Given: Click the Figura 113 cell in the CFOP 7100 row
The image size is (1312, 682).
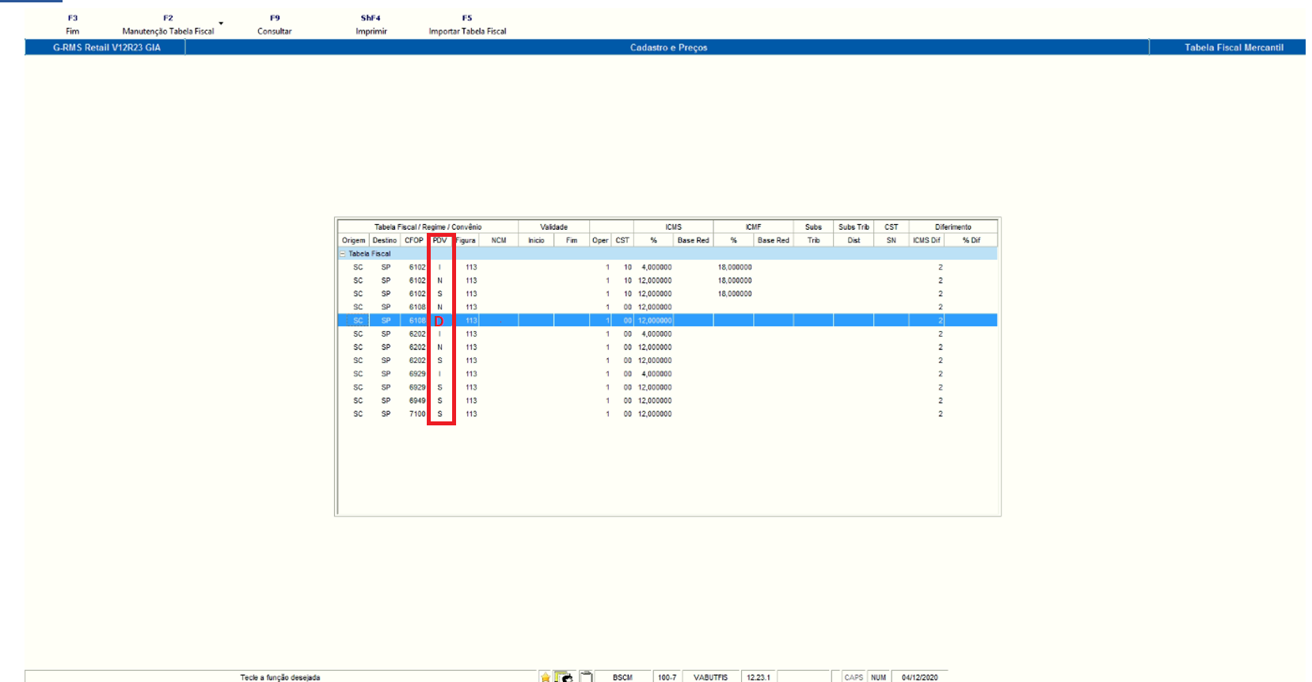Looking at the screenshot, I should click(x=471, y=414).
